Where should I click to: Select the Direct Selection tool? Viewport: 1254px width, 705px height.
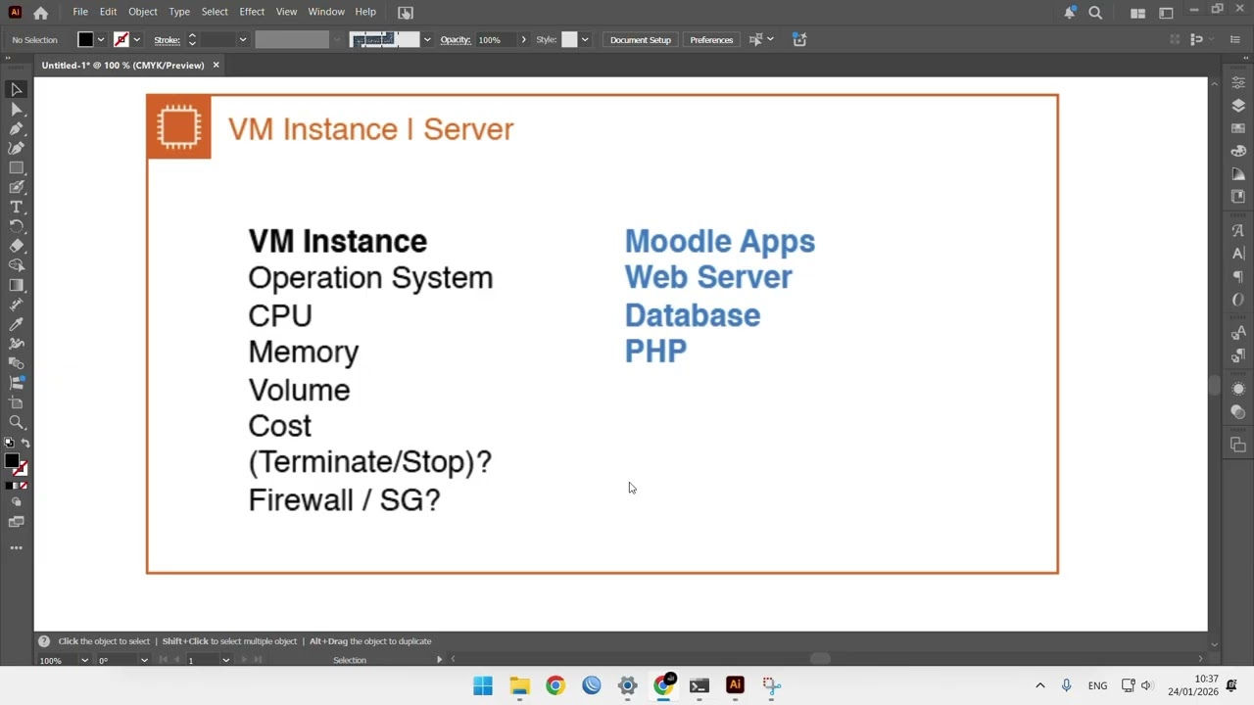point(17,109)
